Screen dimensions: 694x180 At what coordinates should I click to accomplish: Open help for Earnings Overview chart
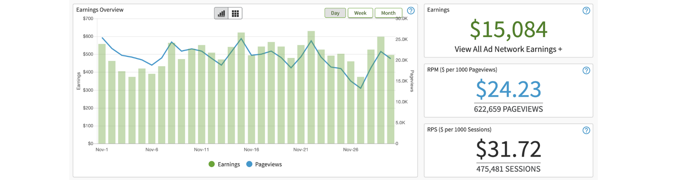pyautogui.click(x=411, y=11)
